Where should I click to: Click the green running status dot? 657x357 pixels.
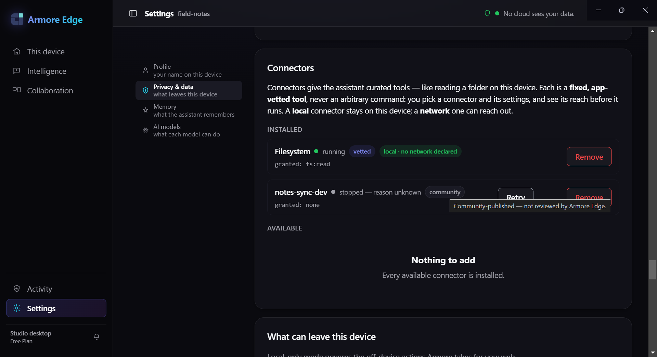coord(316,151)
